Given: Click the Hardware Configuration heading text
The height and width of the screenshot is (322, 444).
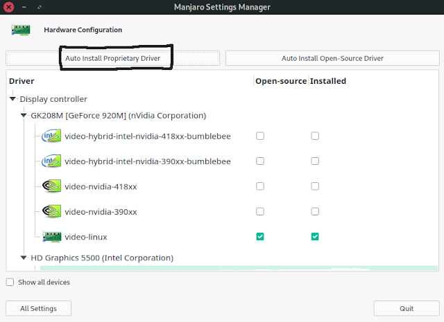Looking at the screenshot, I should pyautogui.click(x=83, y=30).
